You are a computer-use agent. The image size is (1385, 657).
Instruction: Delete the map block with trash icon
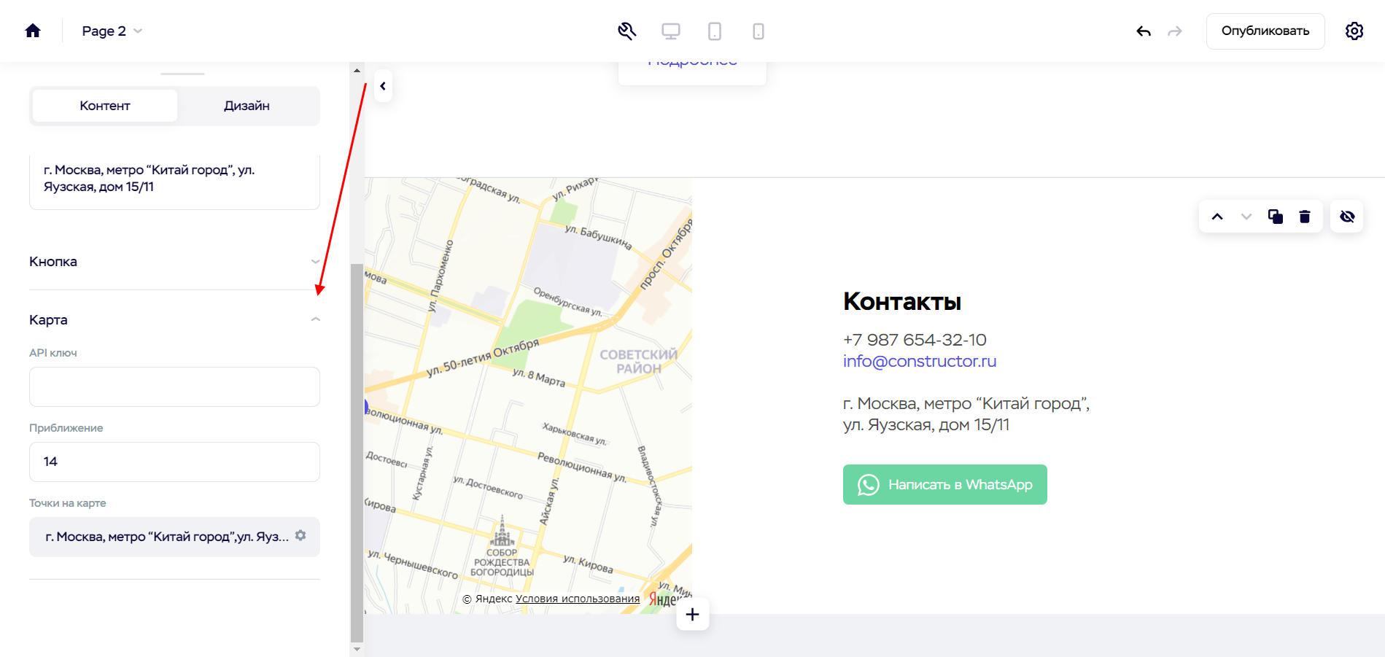point(1305,216)
